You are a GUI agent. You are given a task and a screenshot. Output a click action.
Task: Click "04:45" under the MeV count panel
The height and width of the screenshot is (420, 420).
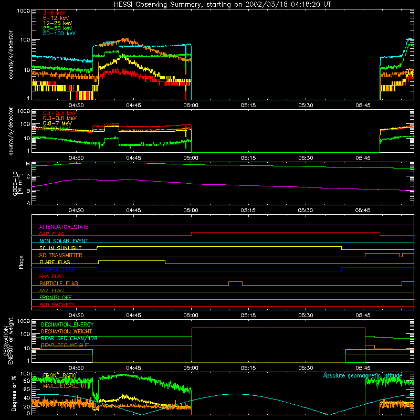click(x=133, y=158)
